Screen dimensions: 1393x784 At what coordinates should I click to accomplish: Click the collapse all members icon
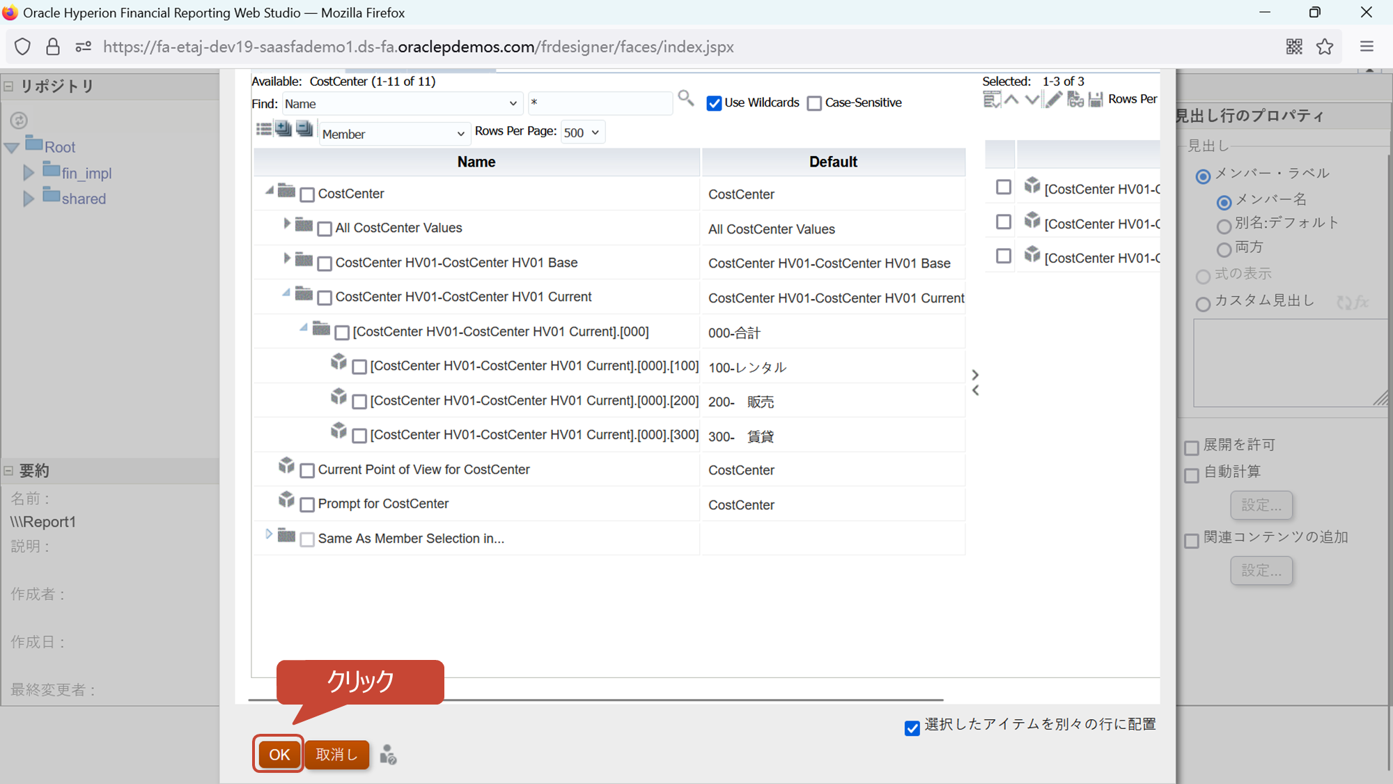click(304, 129)
